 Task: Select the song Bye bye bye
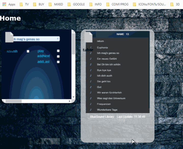pos(104,70)
